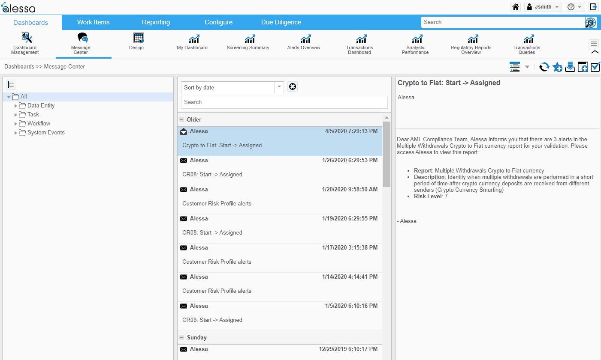The height and width of the screenshot is (360, 601).
Task: Clear the sort filter with X icon
Action: pos(293,87)
